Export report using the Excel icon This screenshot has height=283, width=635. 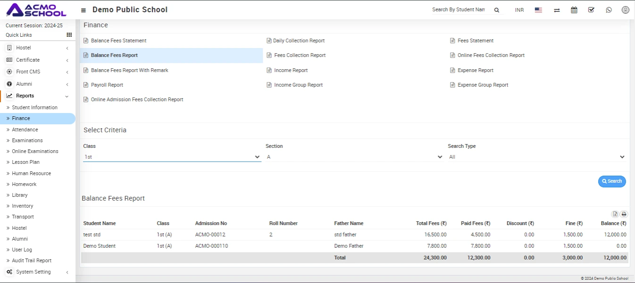615,214
